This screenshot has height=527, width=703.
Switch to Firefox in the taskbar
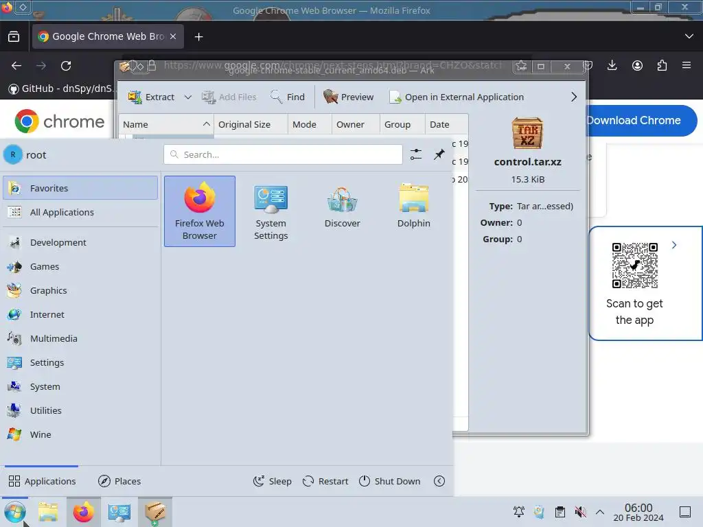point(83,512)
